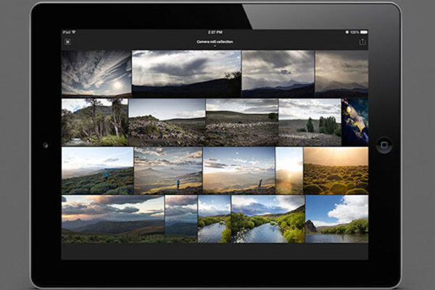Select the blue sky lake photo at bottom-right
This screenshot has width=435, height=290.
click(336, 218)
